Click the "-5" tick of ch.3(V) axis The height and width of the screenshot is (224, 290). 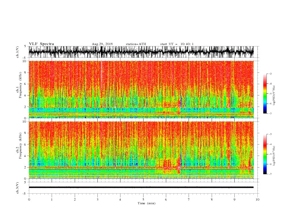tap(25, 194)
